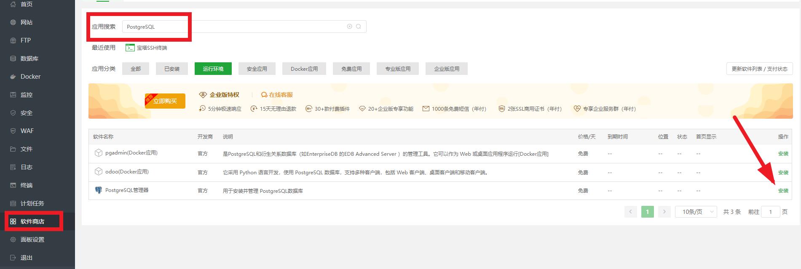Click the 企业版特权 diamond icon
This screenshot has width=801, height=269.
(203, 95)
